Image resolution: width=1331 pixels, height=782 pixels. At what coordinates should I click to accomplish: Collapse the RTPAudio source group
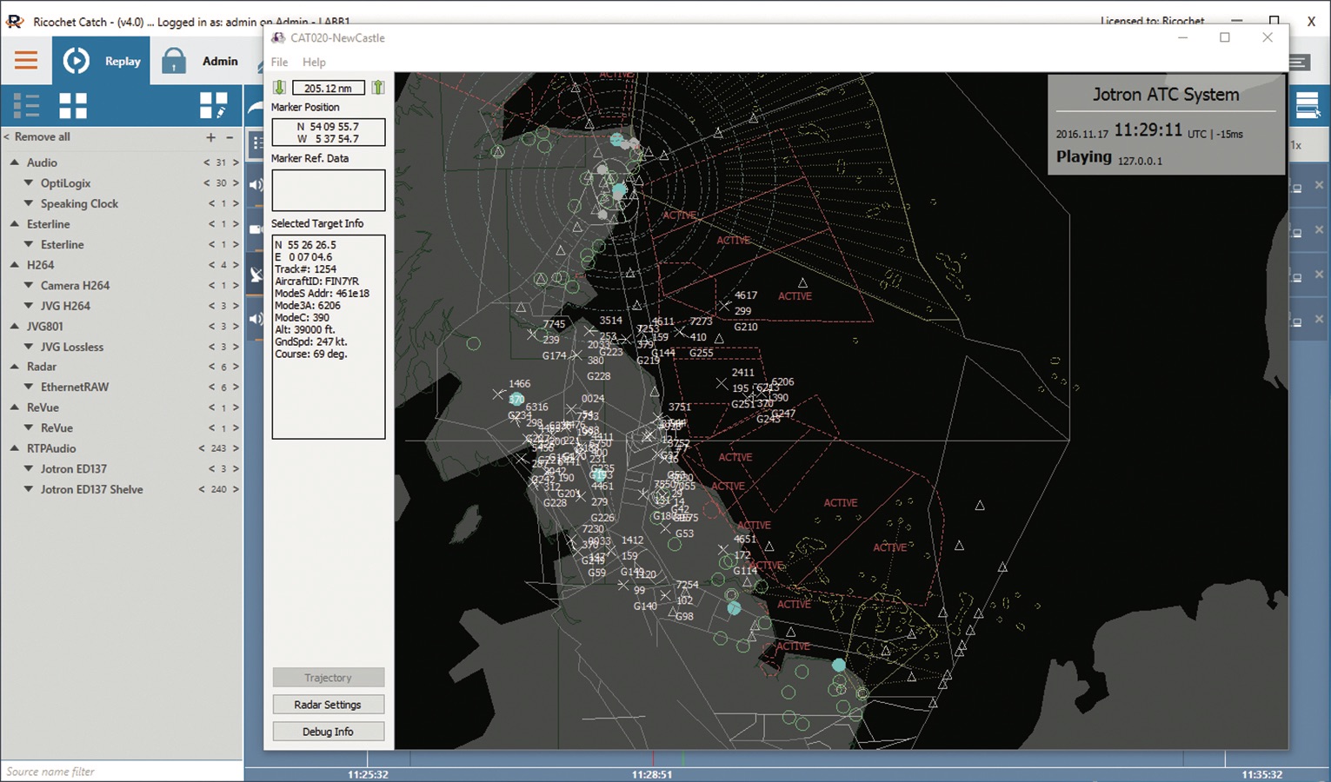pyautogui.click(x=15, y=448)
